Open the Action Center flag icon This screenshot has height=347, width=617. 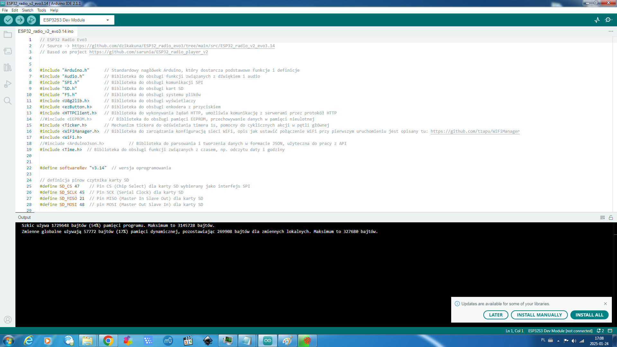tap(566, 341)
